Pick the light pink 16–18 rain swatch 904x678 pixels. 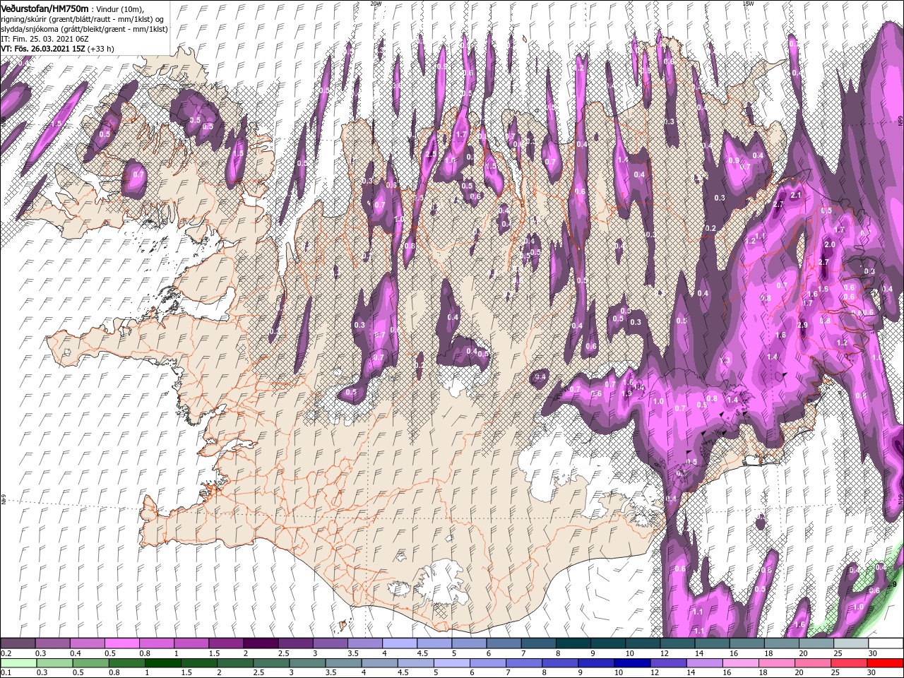[740, 663]
